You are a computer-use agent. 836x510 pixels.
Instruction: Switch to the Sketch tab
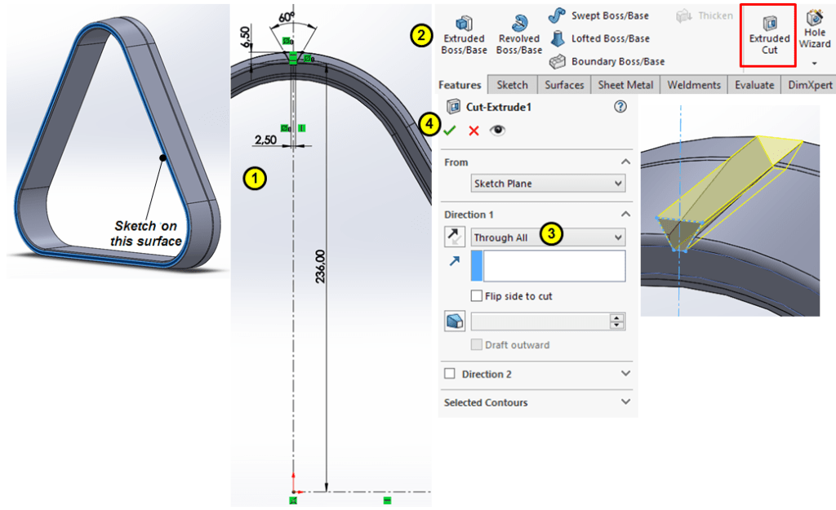pyautogui.click(x=512, y=85)
